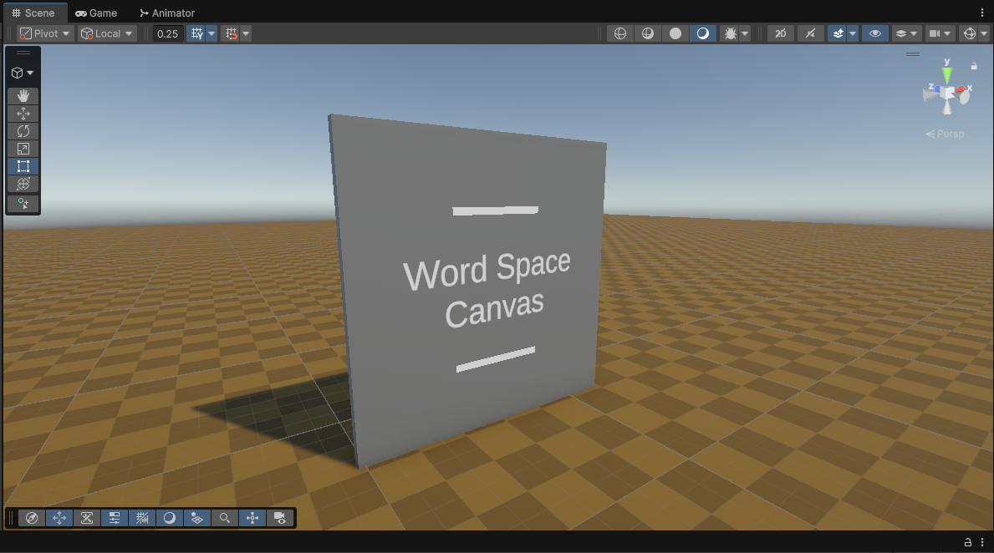The width and height of the screenshot is (994, 553).
Task: Select the Transform tool
Action: click(x=23, y=184)
